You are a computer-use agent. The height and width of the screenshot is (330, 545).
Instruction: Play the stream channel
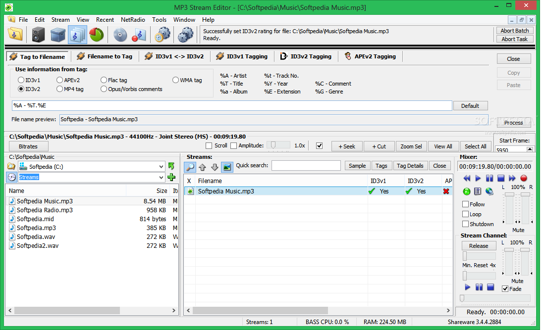coord(468,287)
